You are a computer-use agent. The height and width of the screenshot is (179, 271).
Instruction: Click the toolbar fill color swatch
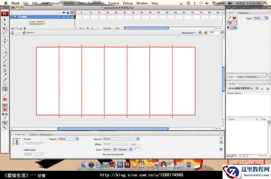(5, 109)
